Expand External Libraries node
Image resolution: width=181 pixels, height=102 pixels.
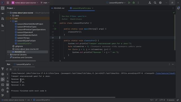[8, 55]
